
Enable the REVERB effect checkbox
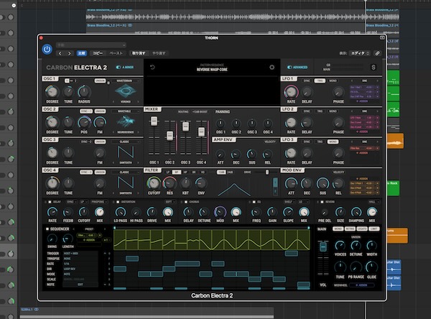[322, 202]
